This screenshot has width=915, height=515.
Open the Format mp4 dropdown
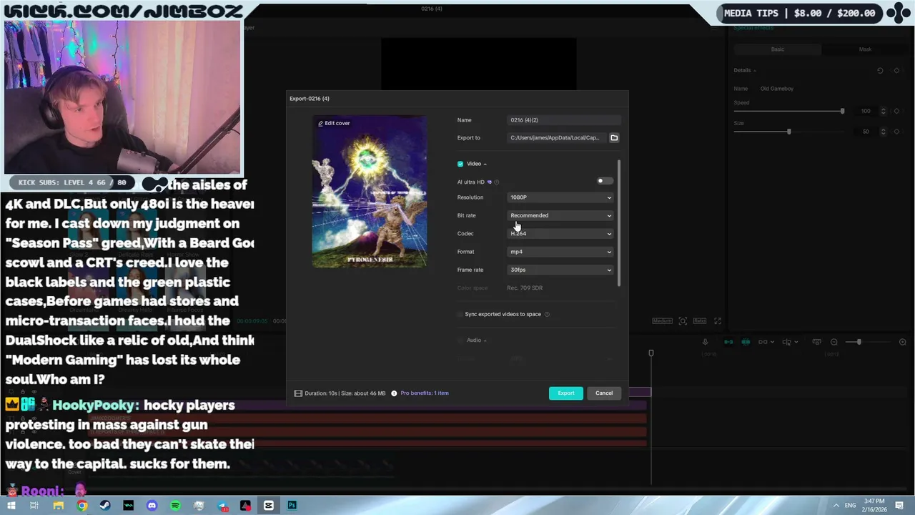[560, 252]
